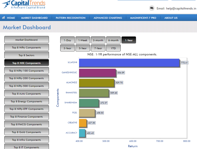Click the SCAPDVR axis label
The image size is (197, 149).
click(72, 62)
